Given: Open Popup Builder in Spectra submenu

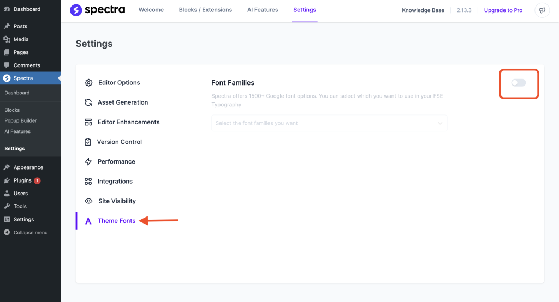Looking at the screenshot, I should click(x=21, y=120).
